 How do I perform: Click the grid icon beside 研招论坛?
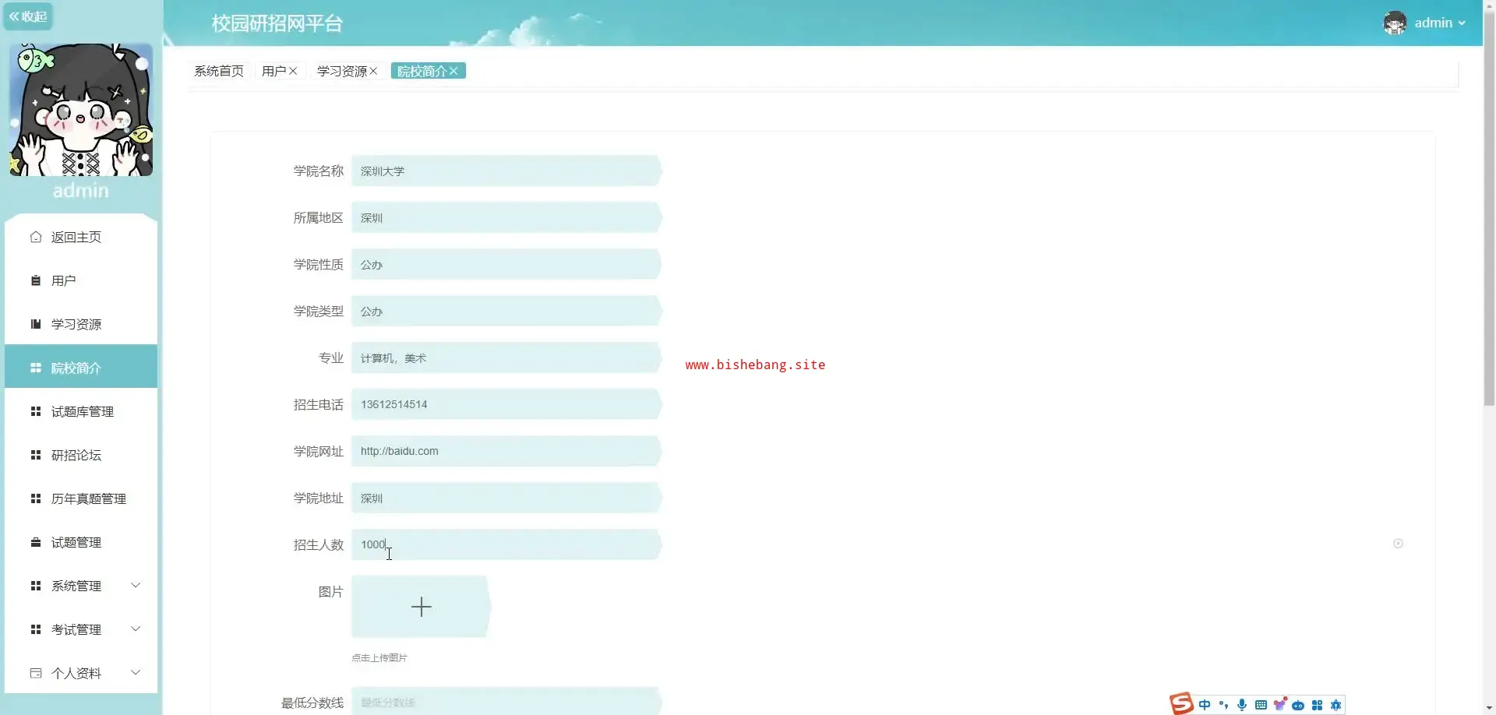pos(36,455)
